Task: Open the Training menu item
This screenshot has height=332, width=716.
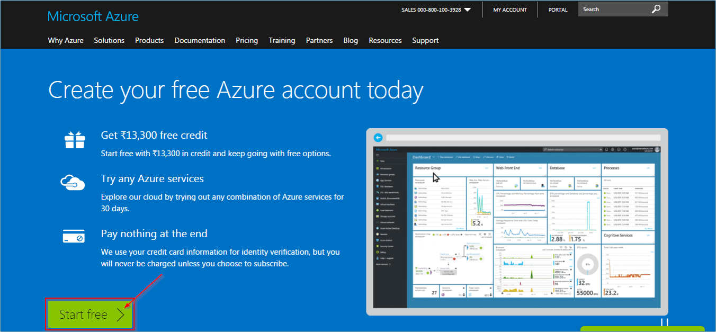Action: [x=282, y=40]
